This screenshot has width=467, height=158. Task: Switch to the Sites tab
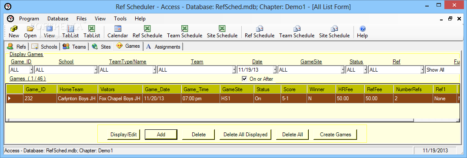[102, 46]
